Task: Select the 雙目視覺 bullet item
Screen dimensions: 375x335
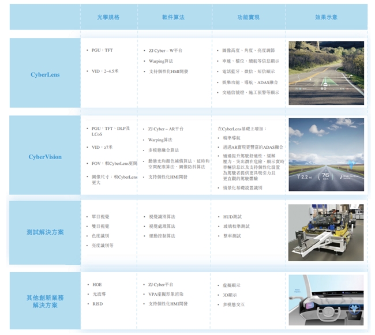Action: coord(100,226)
